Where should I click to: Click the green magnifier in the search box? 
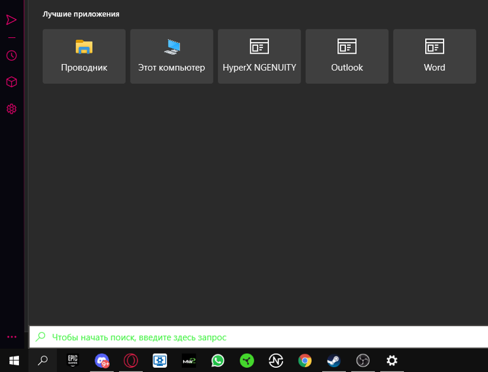click(41, 337)
